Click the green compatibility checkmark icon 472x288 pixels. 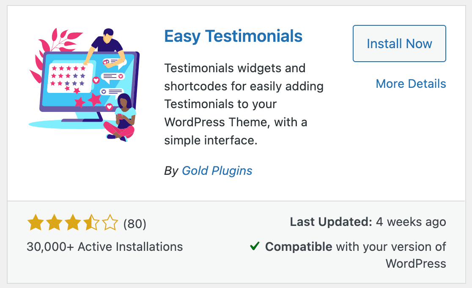coord(255,246)
